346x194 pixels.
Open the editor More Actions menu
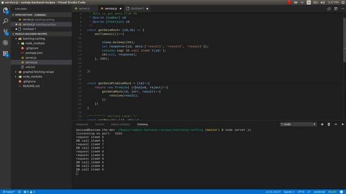coord(342,9)
